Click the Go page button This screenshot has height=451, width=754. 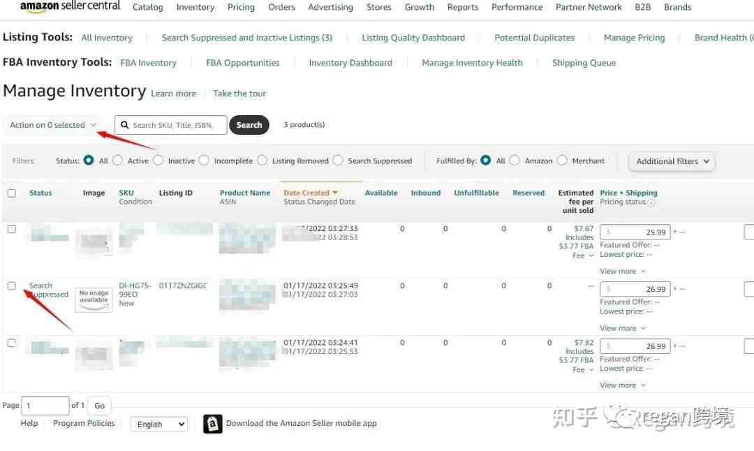point(100,406)
